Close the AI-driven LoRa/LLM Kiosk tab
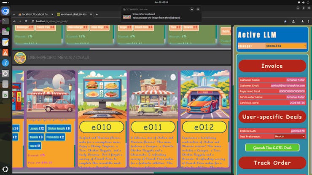The width and height of the screenshot is (312, 175). (x=91, y=14)
